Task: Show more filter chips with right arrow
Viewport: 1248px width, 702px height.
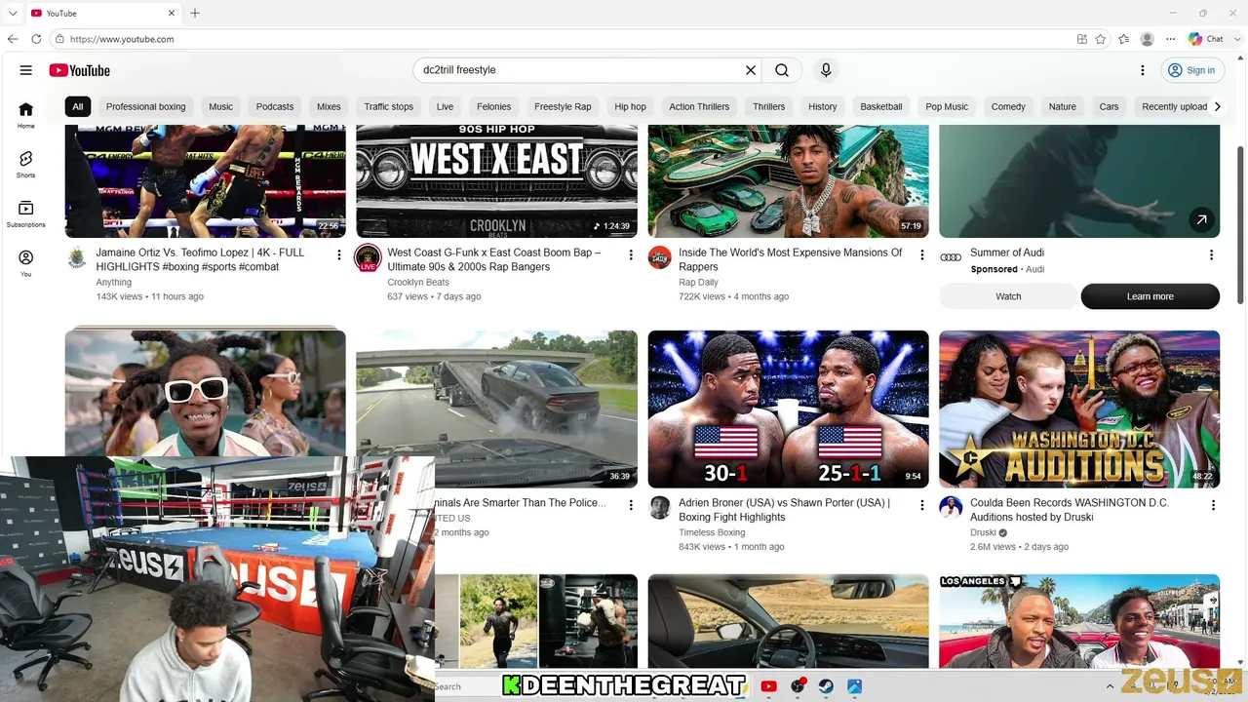Action: click(1217, 106)
